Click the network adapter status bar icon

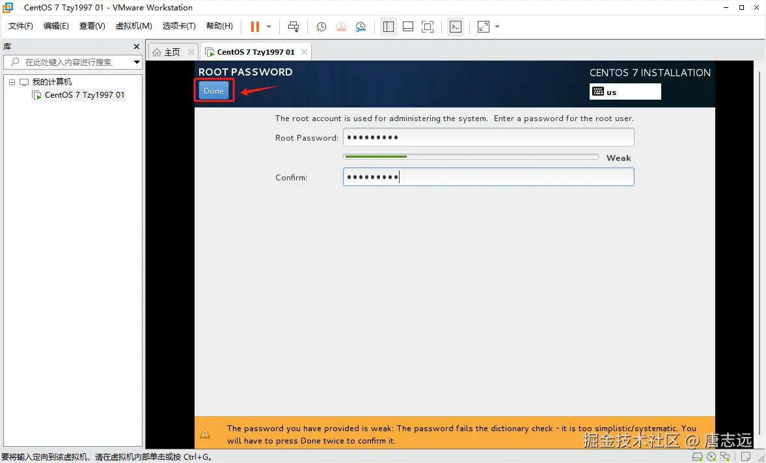(x=724, y=457)
